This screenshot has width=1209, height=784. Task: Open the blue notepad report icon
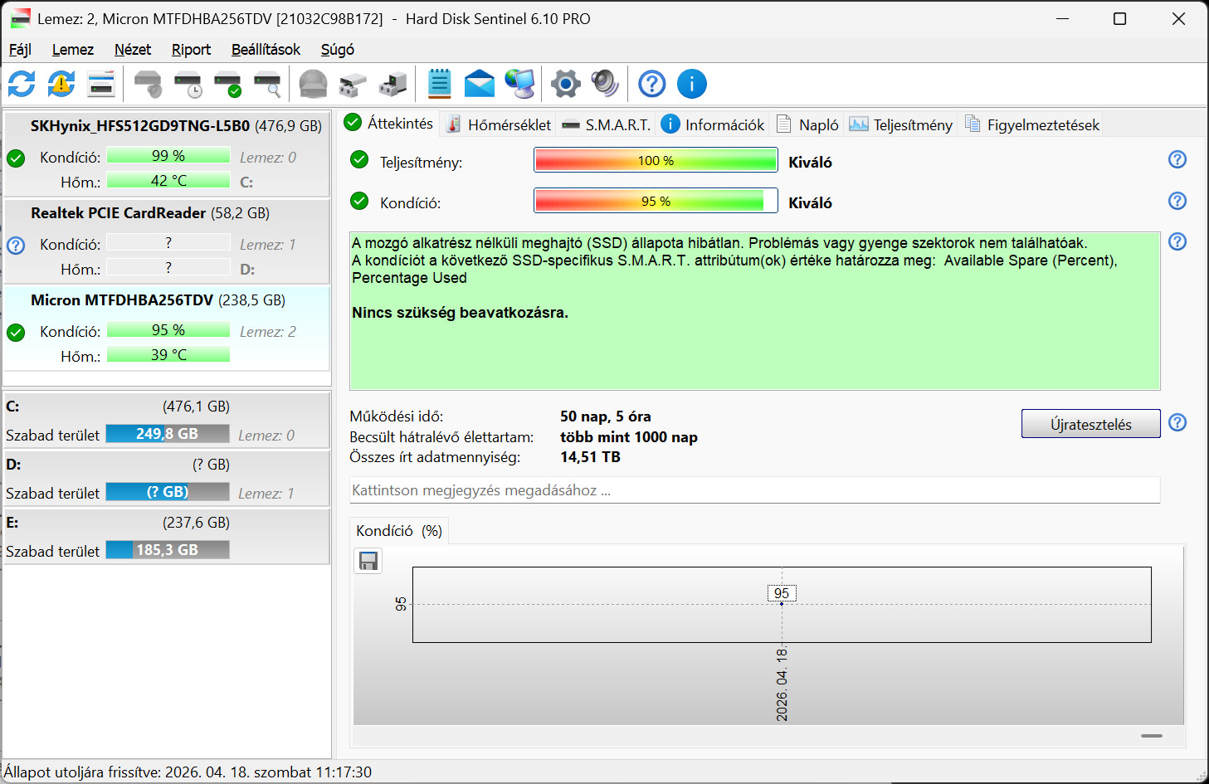439,84
